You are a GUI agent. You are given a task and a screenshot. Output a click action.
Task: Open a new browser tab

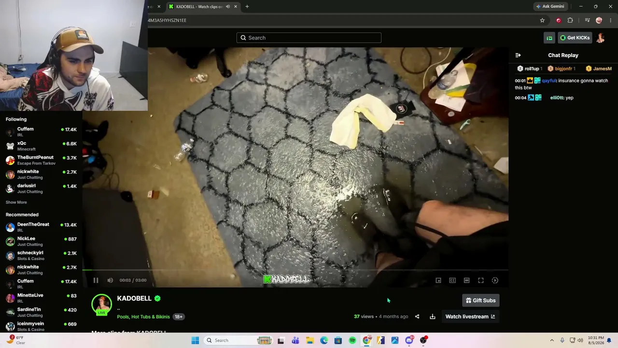point(247,7)
